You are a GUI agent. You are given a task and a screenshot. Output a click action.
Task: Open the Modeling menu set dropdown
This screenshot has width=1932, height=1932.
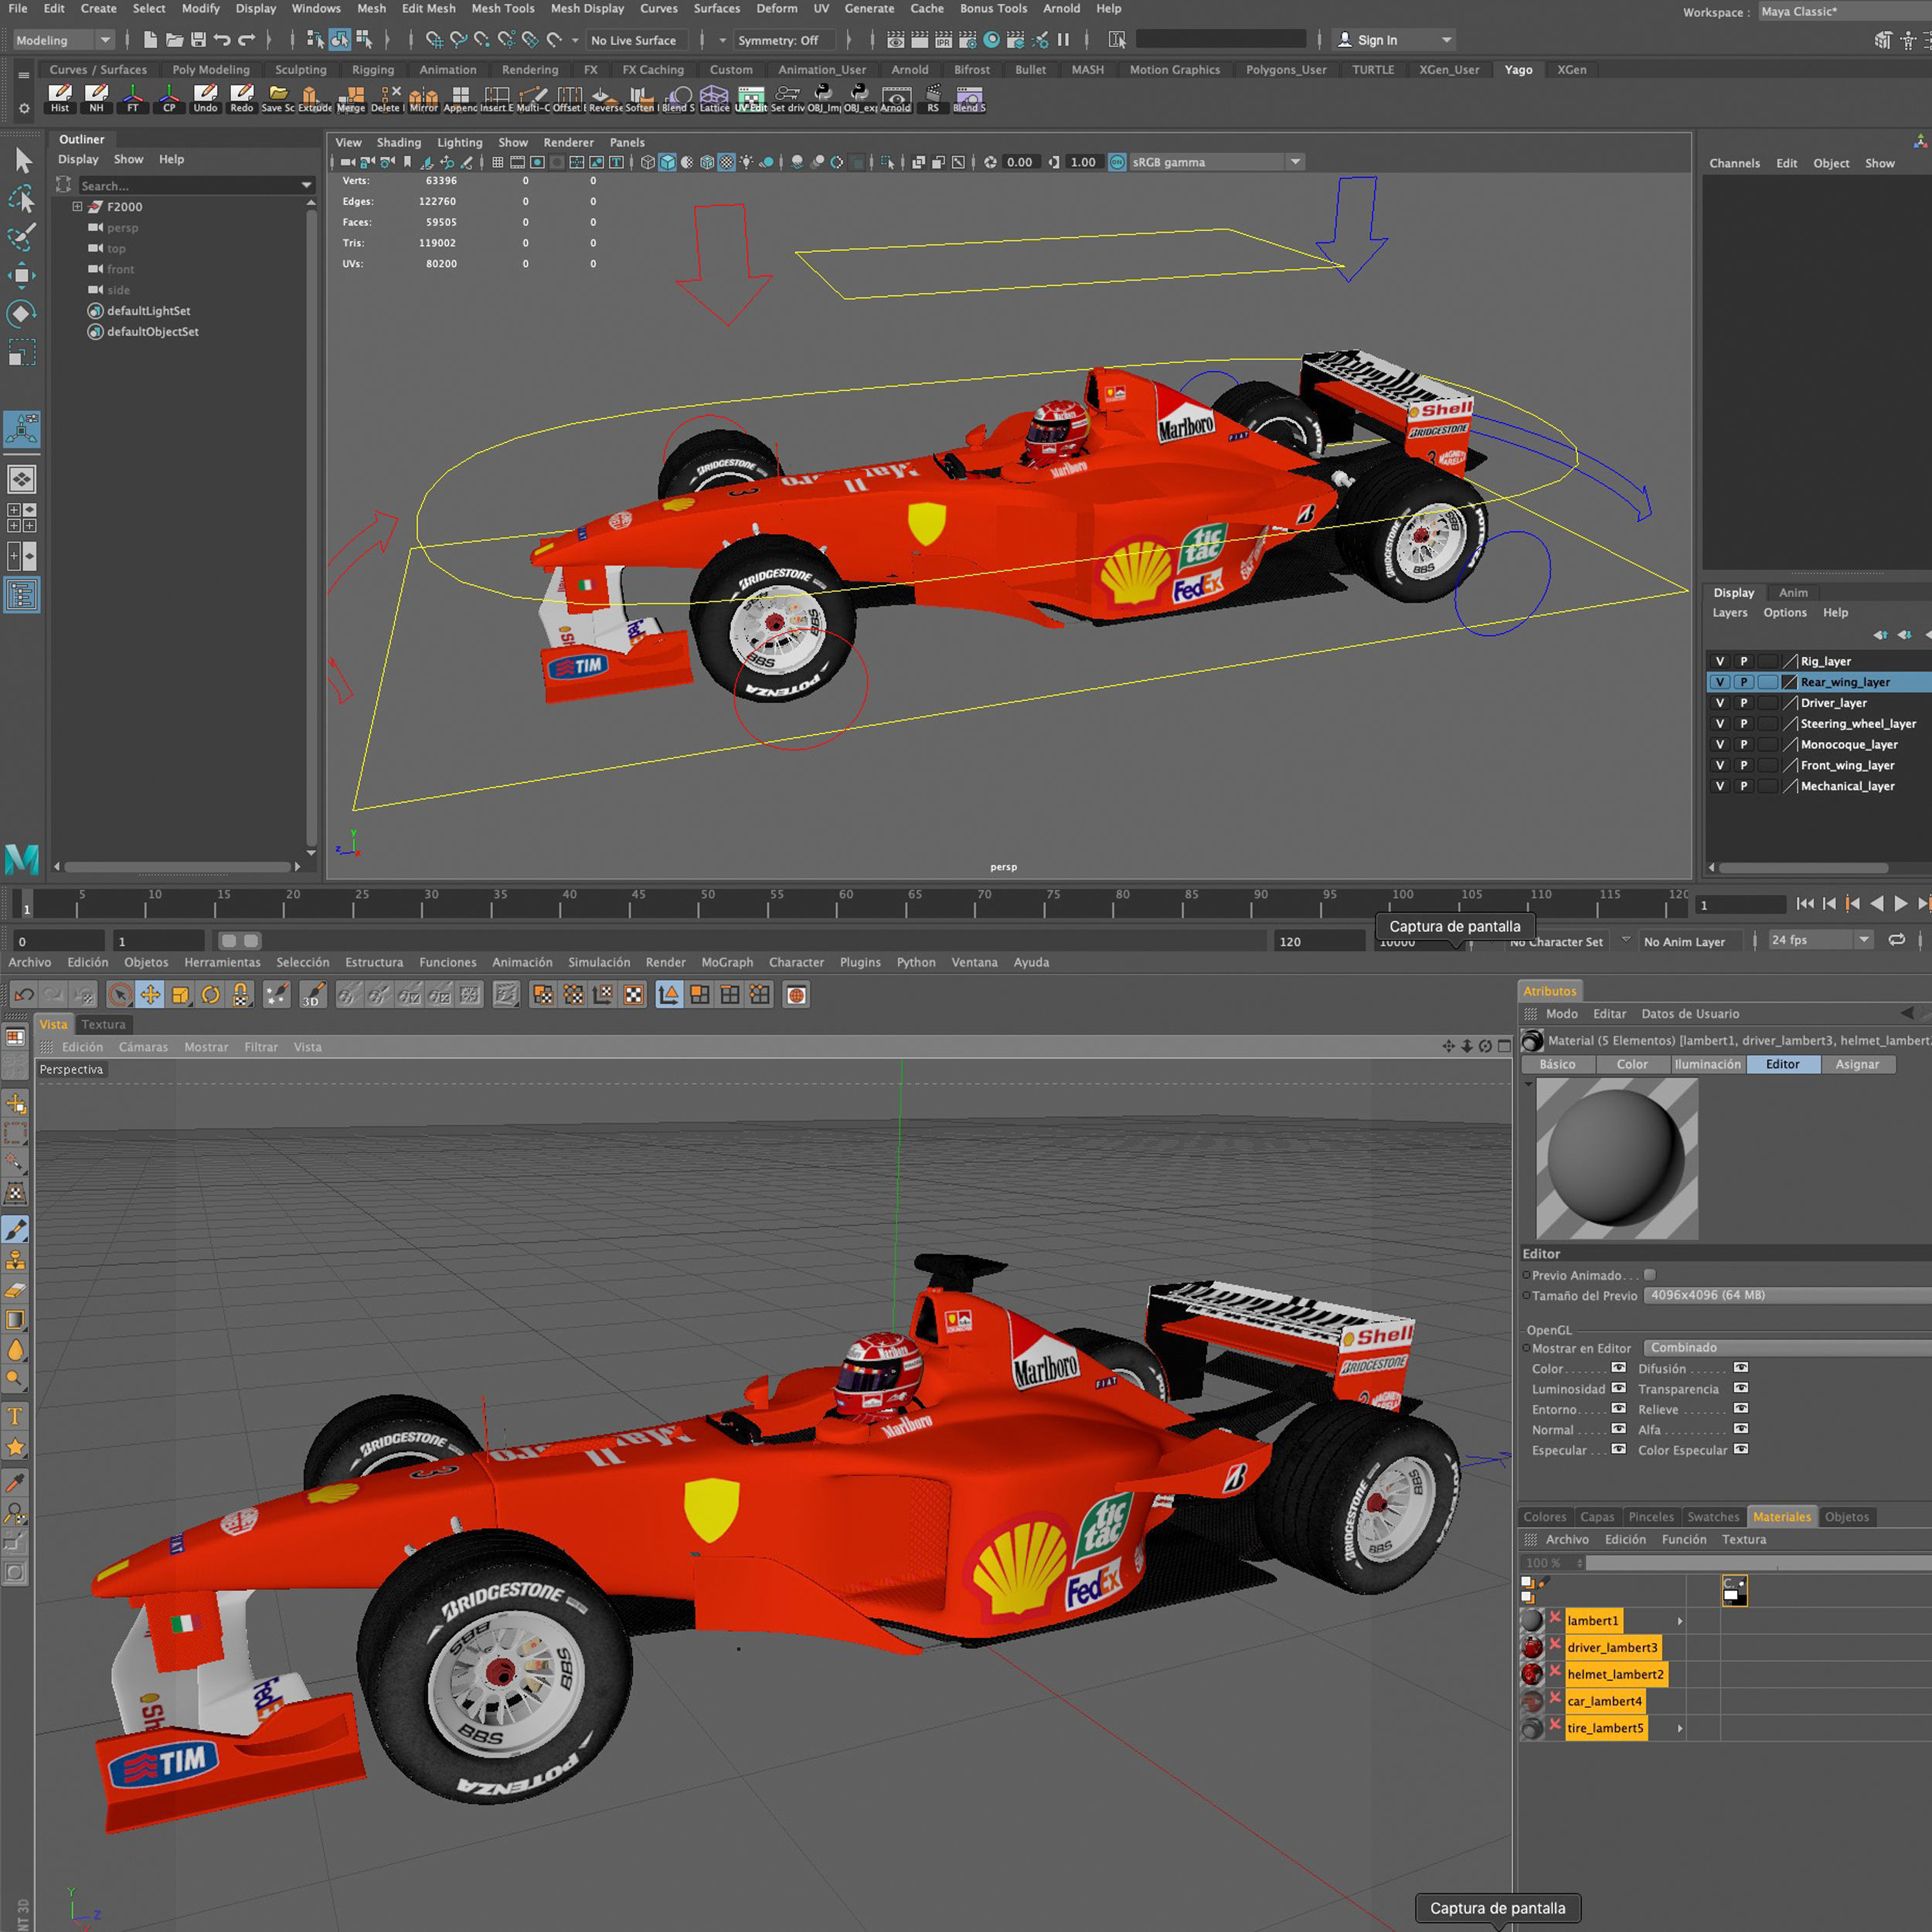(x=63, y=40)
